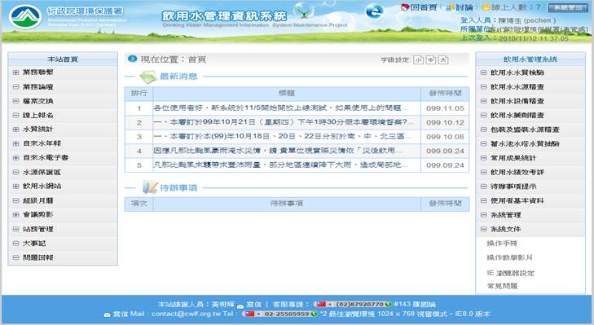The height and width of the screenshot is (325, 594).
Task: Collapse the 系統文件 node toggle icon
Action: [x=484, y=229]
